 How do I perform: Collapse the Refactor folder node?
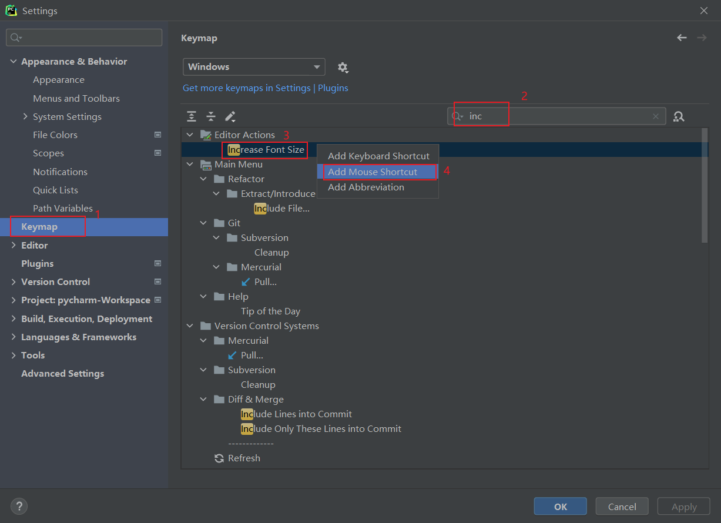[203, 179]
